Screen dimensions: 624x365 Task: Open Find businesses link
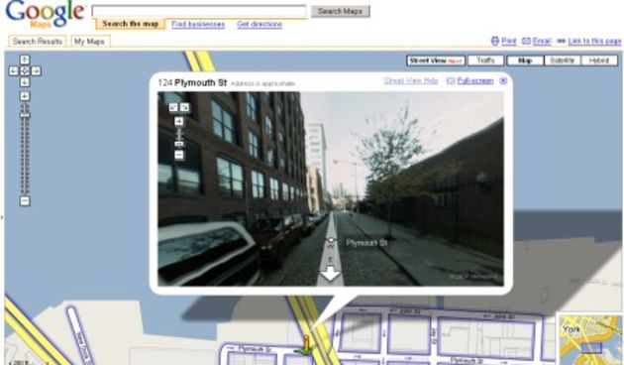[x=198, y=25]
